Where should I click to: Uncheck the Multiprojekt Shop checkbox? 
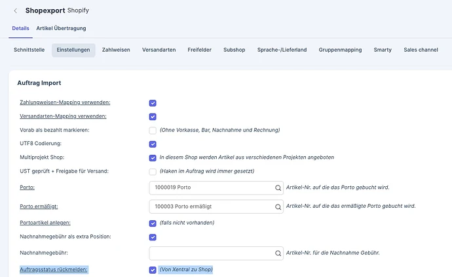pyautogui.click(x=153, y=157)
